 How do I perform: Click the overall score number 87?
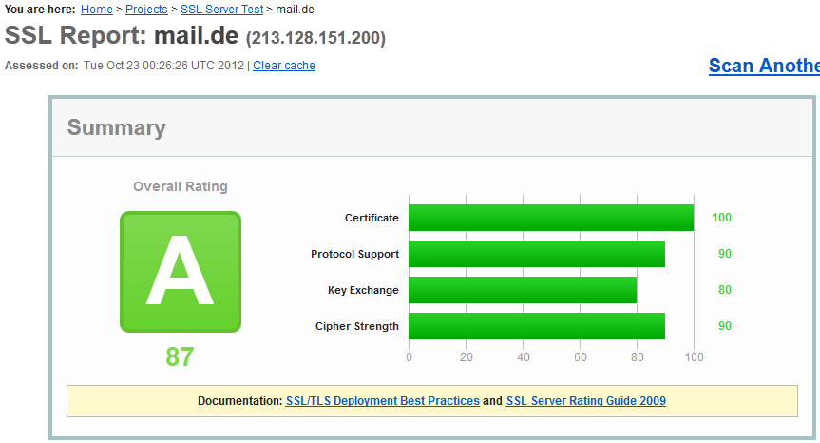pyautogui.click(x=180, y=357)
